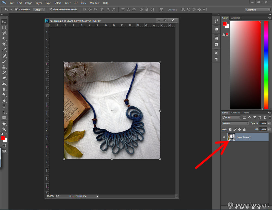272x210 pixels.
Task: Select the Pen tool
Action: tap(4, 101)
